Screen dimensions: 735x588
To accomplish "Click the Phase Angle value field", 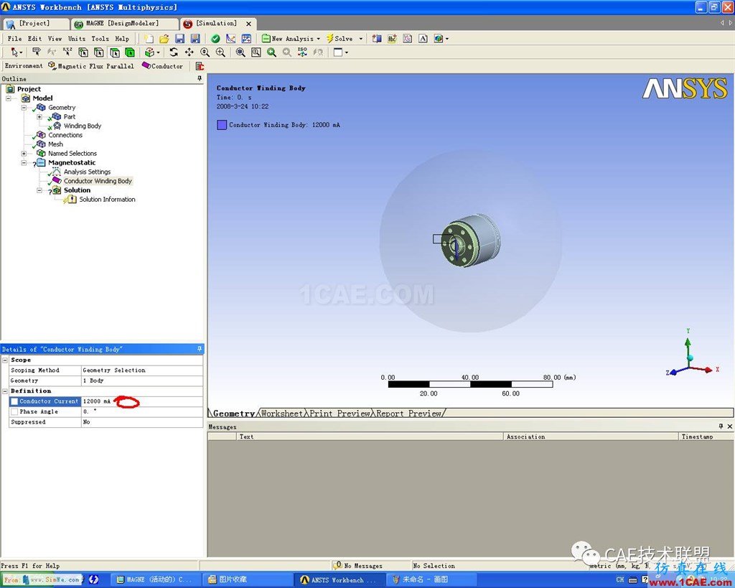I will (142, 411).
